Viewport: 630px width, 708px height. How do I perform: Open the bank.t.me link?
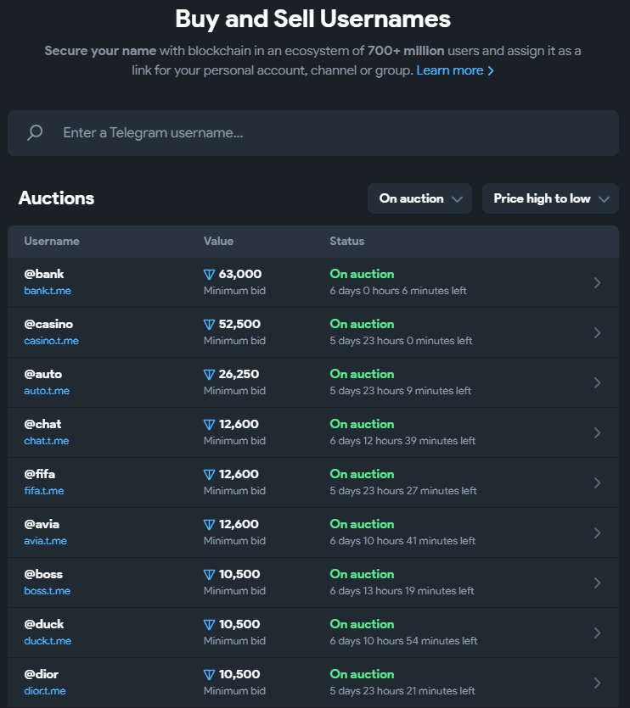coord(48,291)
